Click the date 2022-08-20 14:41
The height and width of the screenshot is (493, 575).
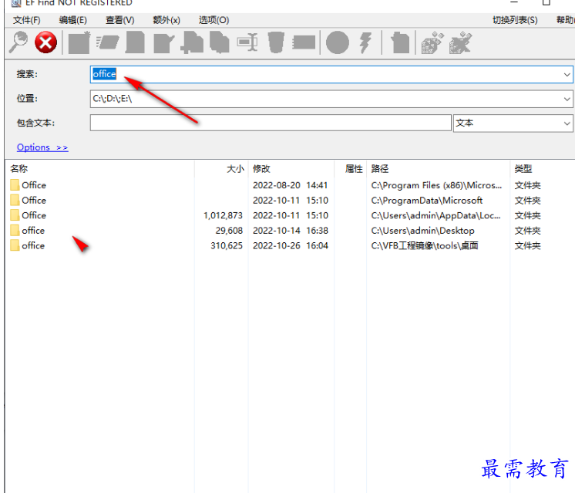(x=290, y=185)
